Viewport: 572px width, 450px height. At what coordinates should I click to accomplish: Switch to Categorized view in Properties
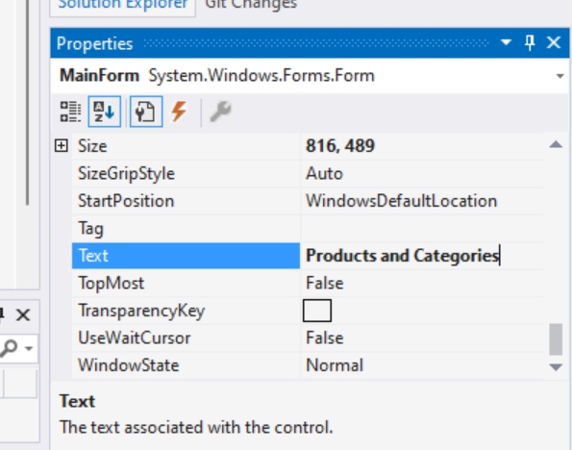[70, 112]
